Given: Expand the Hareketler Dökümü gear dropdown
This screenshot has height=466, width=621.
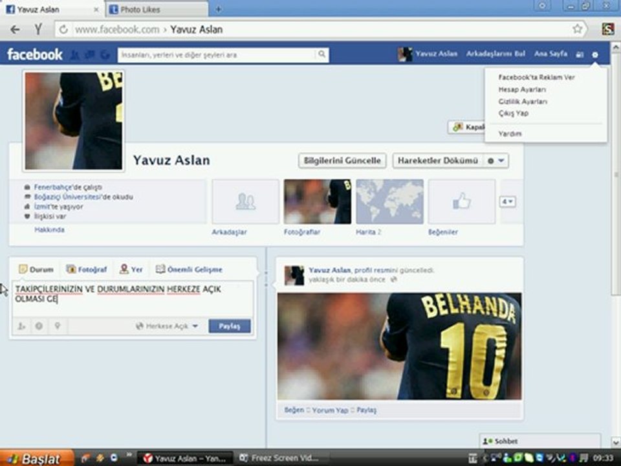Looking at the screenshot, I should click(496, 161).
